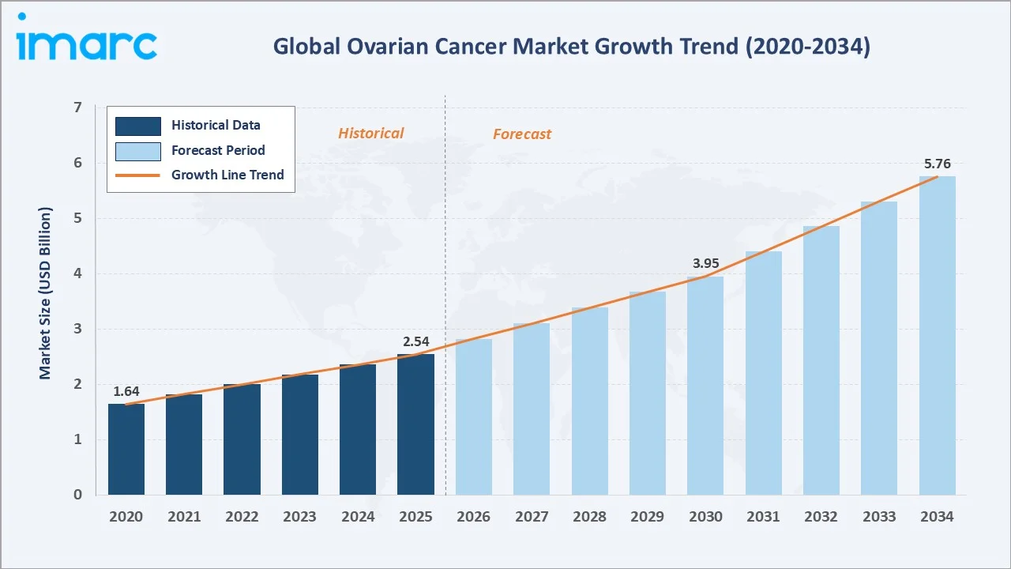The image size is (1011, 569).
Task: Click the 2021 bar
Action: coord(184,444)
